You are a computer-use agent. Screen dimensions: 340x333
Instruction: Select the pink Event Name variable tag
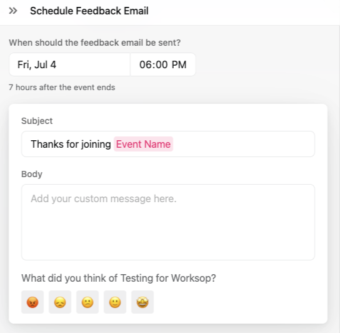click(143, 144)
